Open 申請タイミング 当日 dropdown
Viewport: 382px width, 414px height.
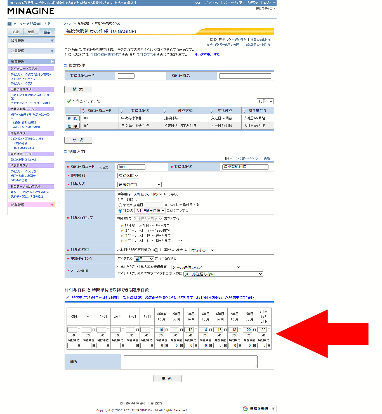144,259
